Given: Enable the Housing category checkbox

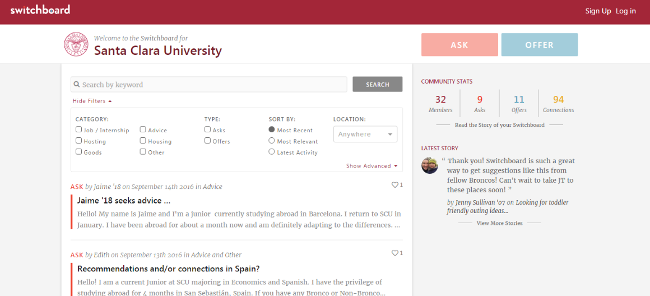Looking at the screenshot, I should 143,141.
